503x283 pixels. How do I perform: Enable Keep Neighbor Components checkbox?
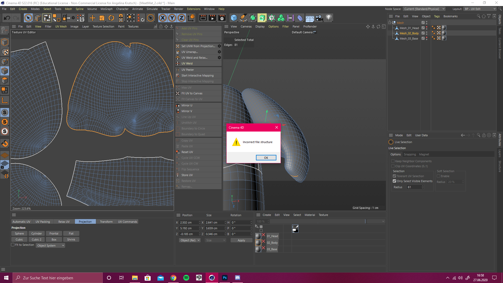tap(393, 161)
